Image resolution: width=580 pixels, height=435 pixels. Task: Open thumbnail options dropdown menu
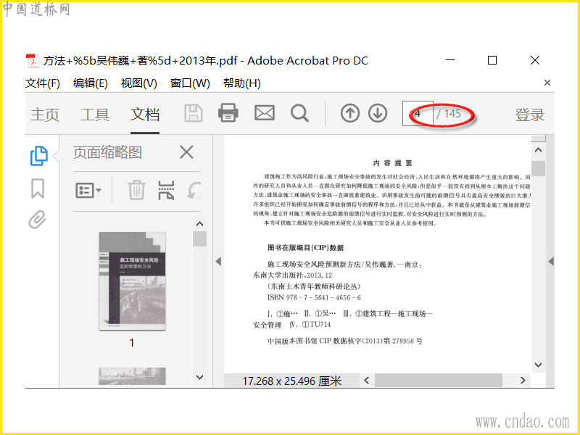[88, 190]
